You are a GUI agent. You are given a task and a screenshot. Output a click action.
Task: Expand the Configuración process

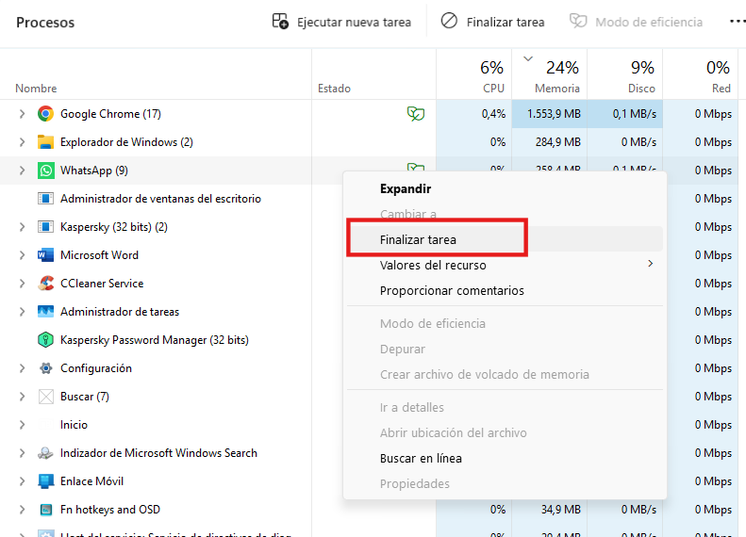click(22, 368)
